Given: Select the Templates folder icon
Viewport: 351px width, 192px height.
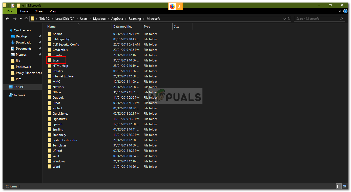Looking at the screenshot, I should click(x=50, y=145).
